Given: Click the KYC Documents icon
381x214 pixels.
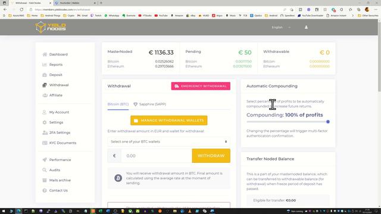Looking at the screenshot, I should click(x=45, y=143).
